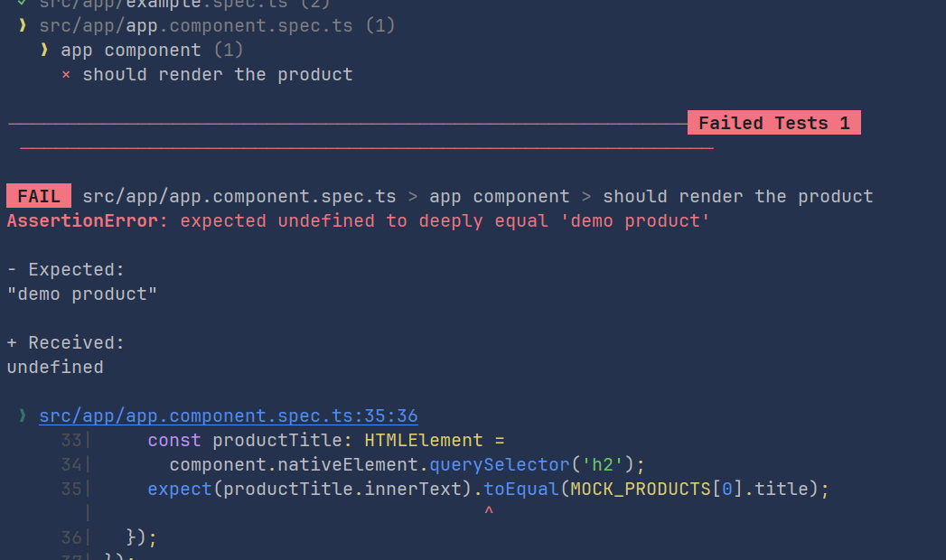Click the 'app component (1)' suite label

coord(152,50)
